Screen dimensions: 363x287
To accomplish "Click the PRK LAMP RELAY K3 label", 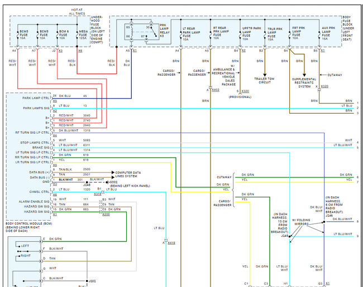I will (x=165, y=31).
